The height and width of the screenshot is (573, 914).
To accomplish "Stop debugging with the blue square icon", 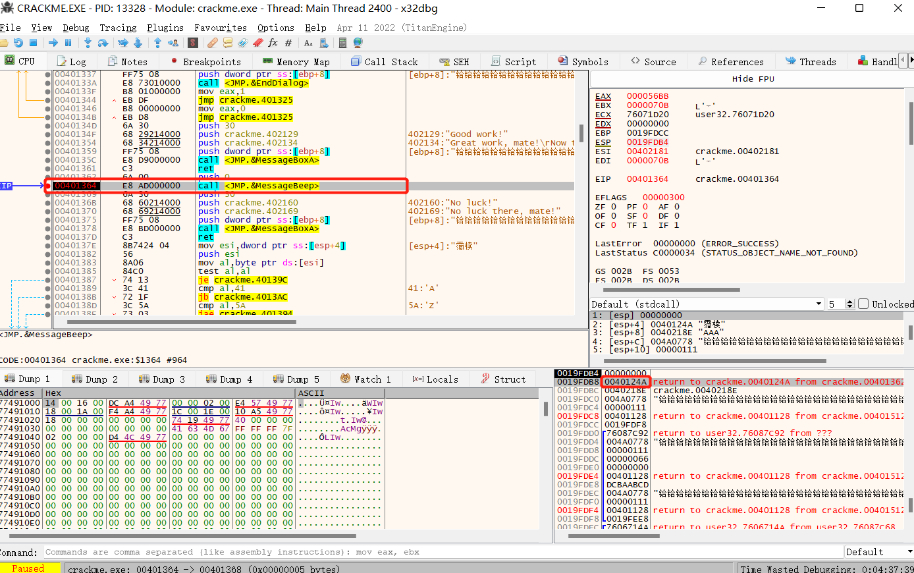I will point(34,43).
